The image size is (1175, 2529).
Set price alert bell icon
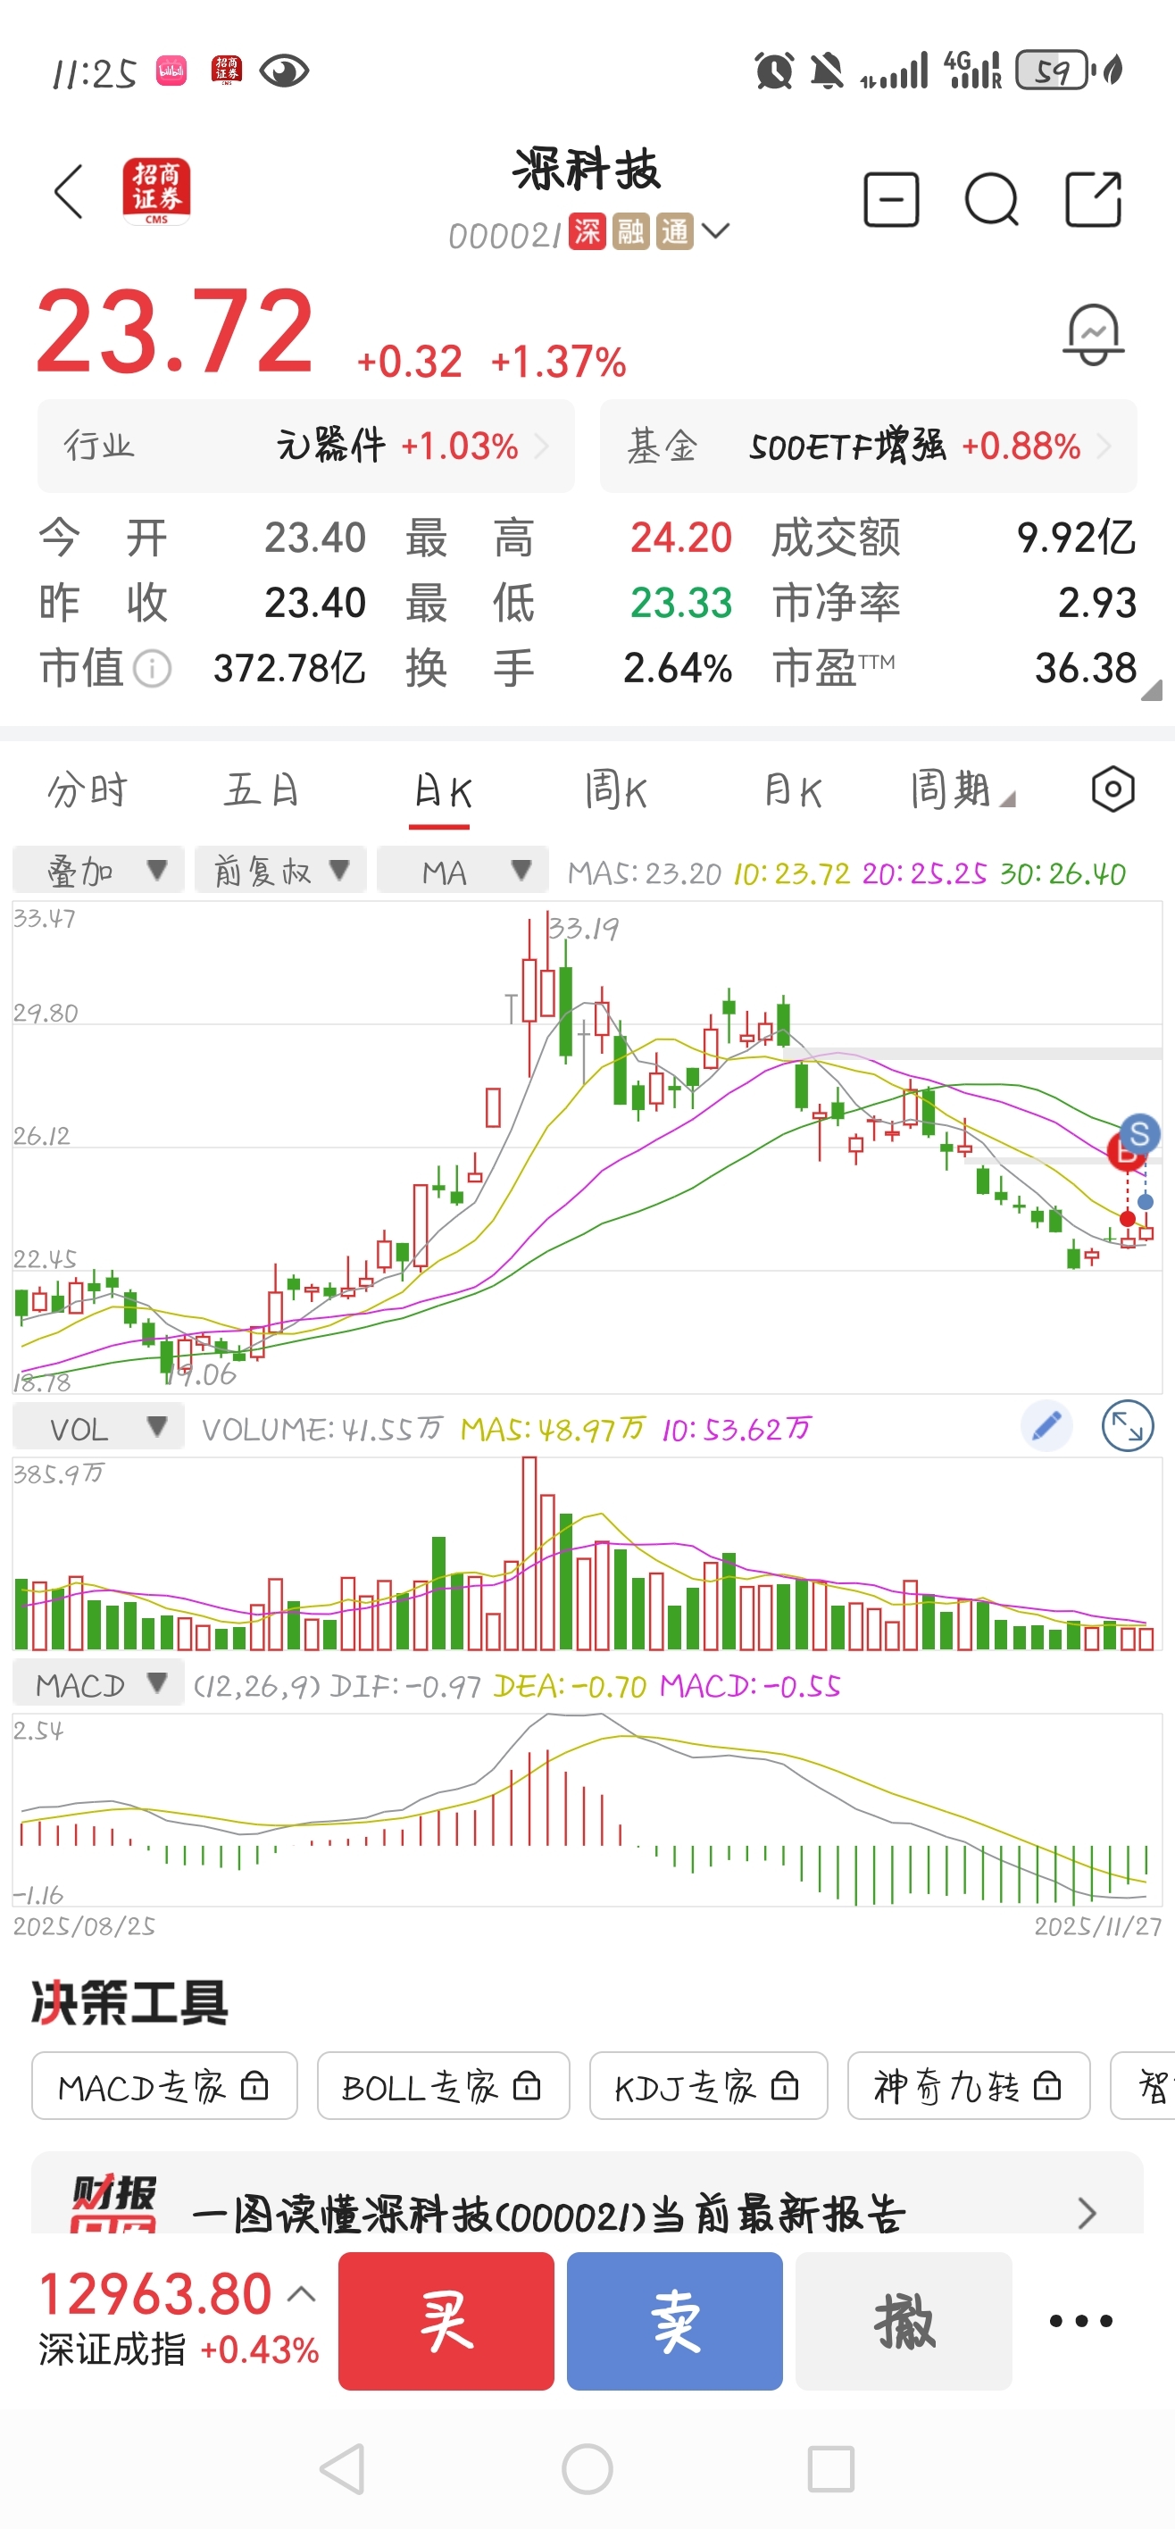tap(1094, 335)
